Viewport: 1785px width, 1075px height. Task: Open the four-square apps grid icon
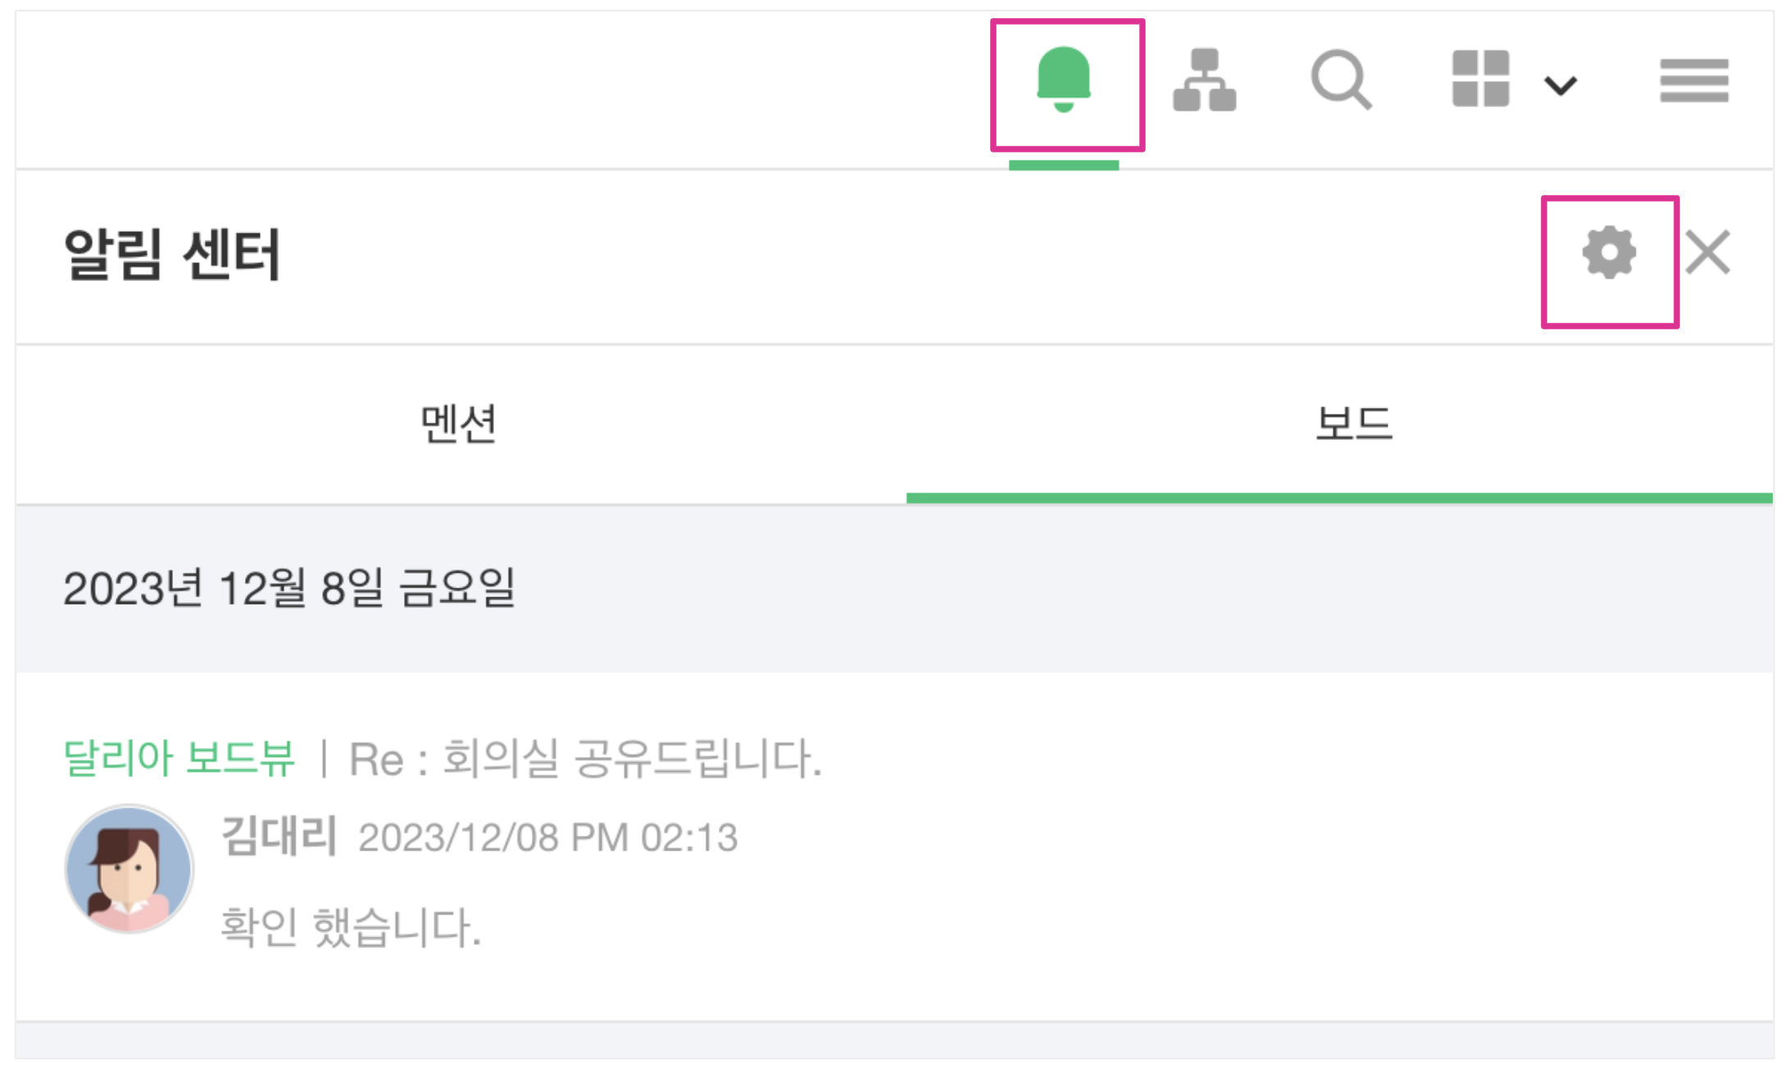click(1480, 79)
